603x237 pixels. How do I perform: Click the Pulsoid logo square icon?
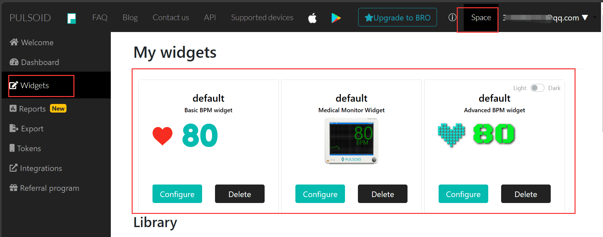click(x=71, y=18)
